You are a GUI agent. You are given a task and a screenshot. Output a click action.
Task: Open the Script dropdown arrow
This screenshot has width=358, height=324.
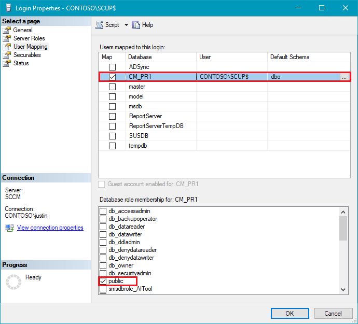click(x=126, y=25)
